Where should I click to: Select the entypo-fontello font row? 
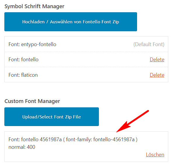(86, 44)
